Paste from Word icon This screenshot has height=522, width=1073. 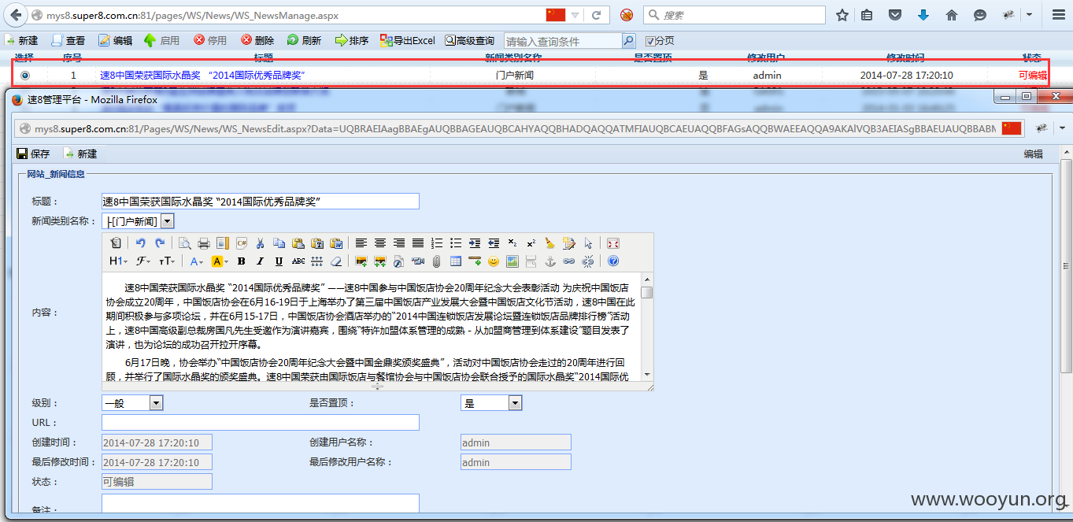click(336, 242)
